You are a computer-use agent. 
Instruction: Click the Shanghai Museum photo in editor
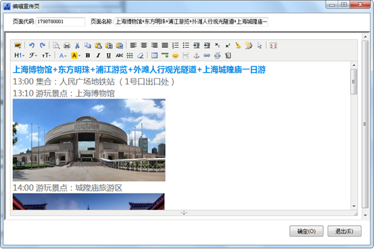(89, 140)
